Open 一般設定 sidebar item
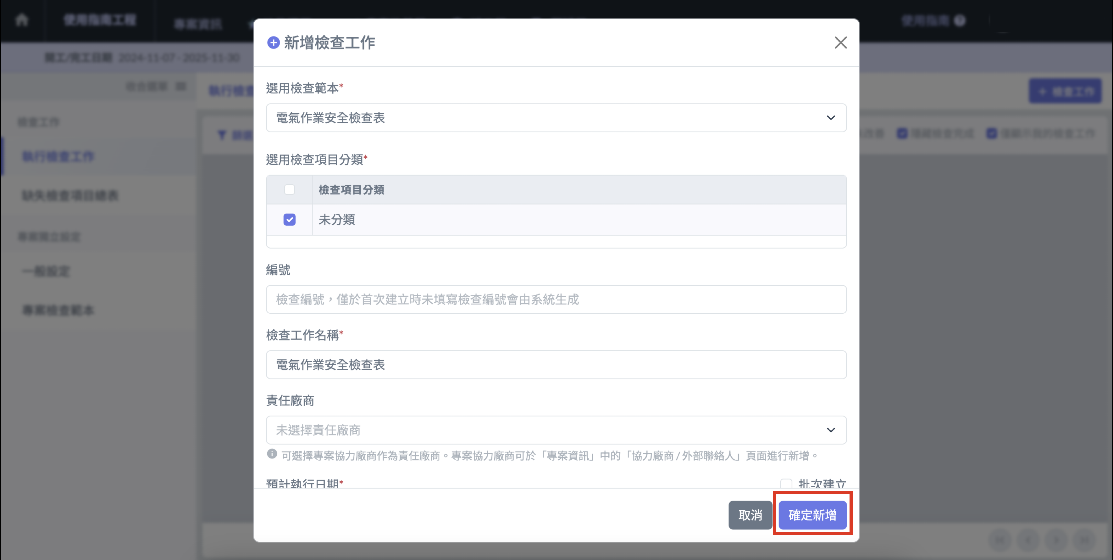Image resolution: width=1113 pixels, height=560 pixels. pos(46,271)
